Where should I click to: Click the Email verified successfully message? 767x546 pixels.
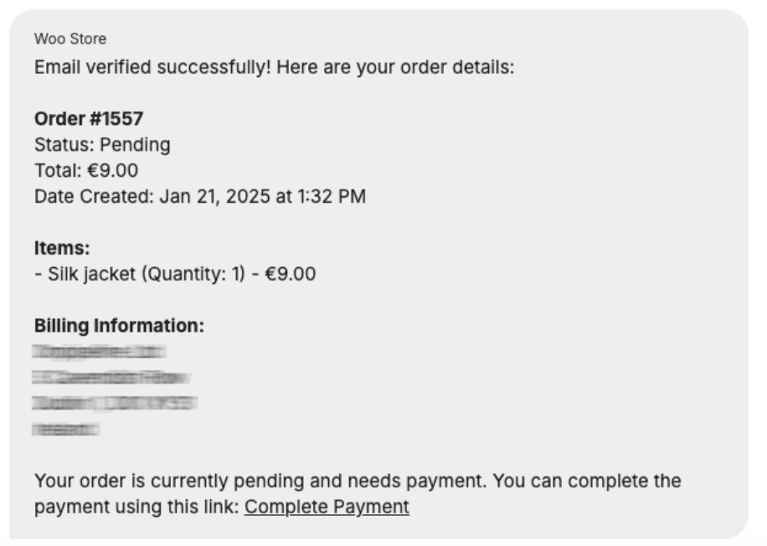pos(275,67)
